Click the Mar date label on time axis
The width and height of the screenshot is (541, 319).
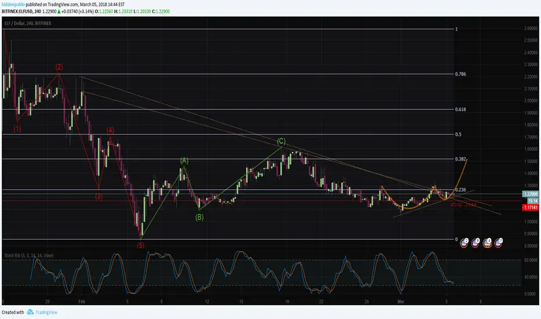pos(401,302)
